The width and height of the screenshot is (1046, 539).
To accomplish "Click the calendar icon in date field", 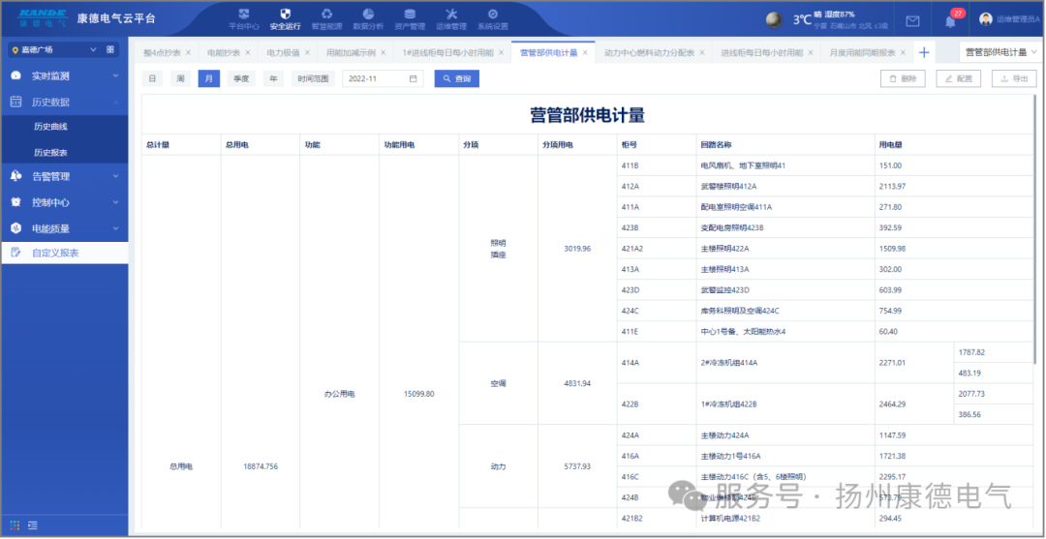I will pos(414,78).
